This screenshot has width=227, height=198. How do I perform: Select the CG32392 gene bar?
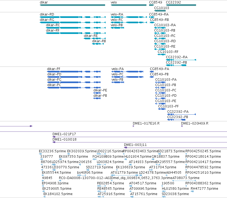pyautogui.click(x=181, y=5)
